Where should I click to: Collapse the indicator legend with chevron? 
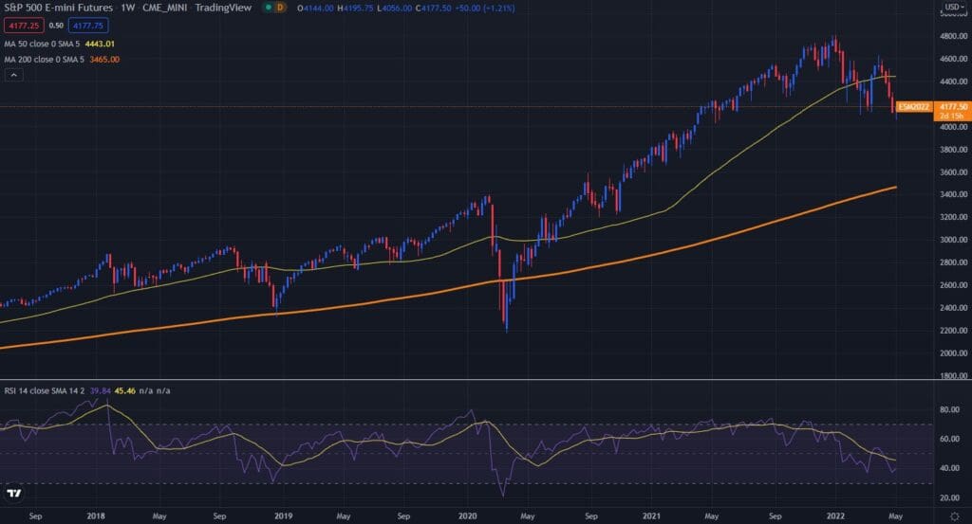coord(14,75)
